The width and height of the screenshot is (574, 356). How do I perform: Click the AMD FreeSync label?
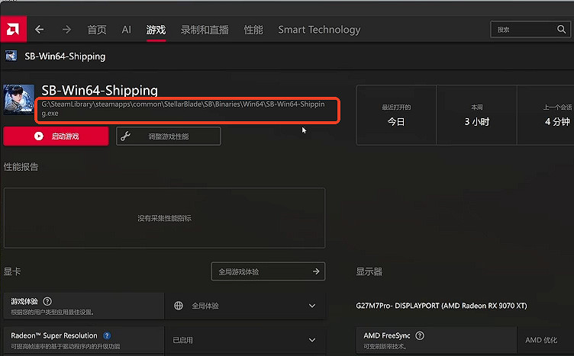tap(386, 335)
